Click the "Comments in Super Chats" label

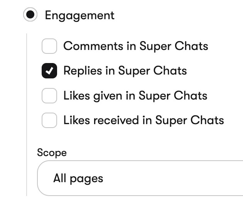(x=135, y=46)
